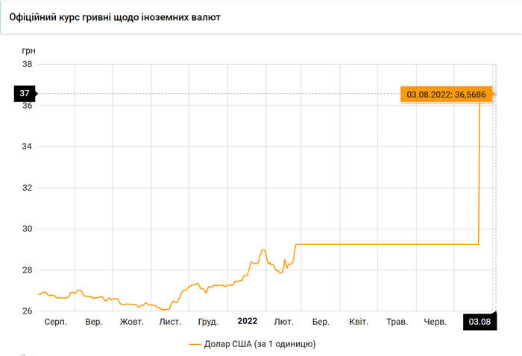Select the Лют. month label
The width and height of the screenshot is (522, 356).
[284, 322]
